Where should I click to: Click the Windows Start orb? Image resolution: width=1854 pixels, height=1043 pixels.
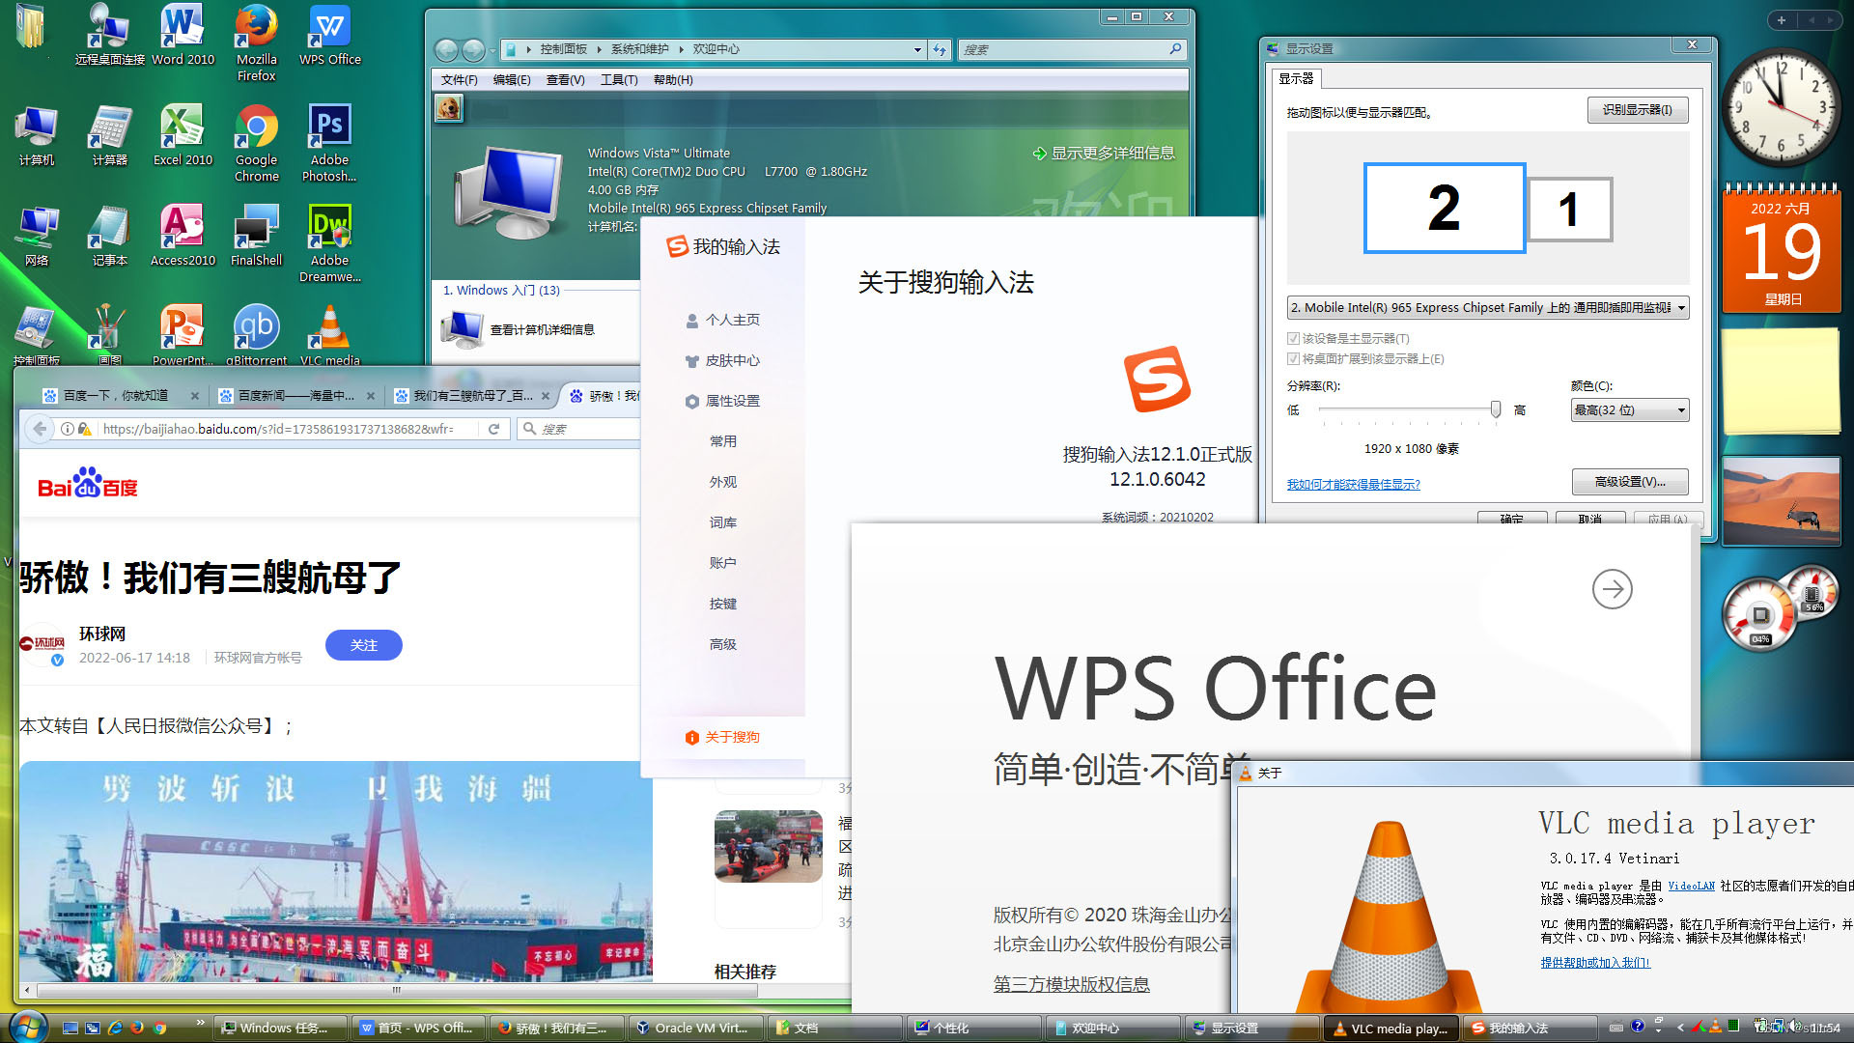(27, 1027)
